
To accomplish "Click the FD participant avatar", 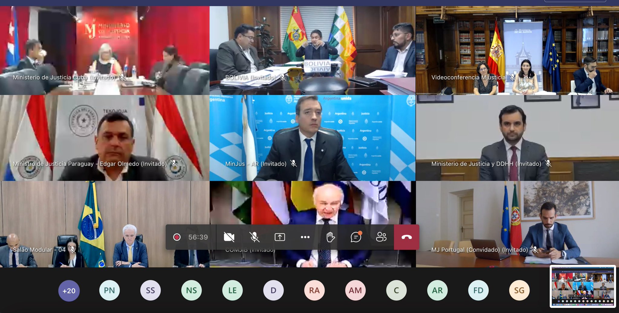I will click(x=478, y=290).
